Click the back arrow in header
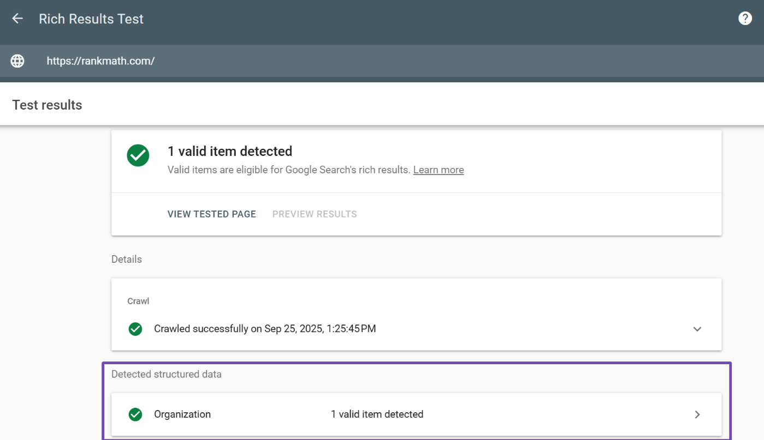The image size is (764, 440). pos(17,19)
